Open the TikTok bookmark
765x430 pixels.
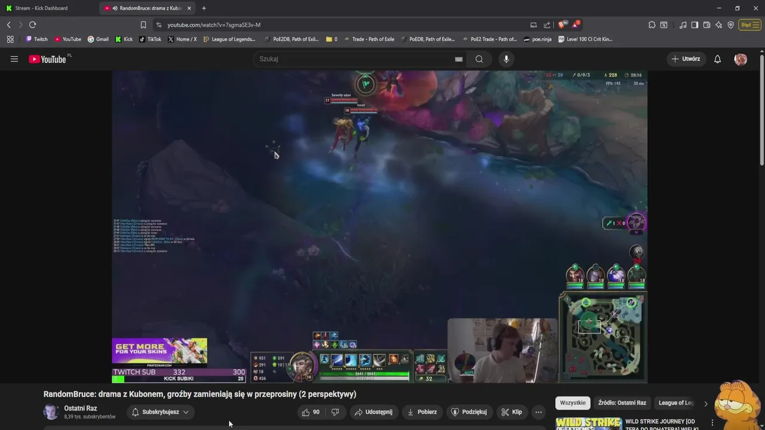(x=150, y=39)
